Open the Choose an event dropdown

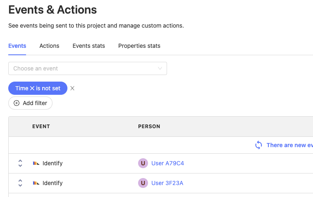(88, 68)
